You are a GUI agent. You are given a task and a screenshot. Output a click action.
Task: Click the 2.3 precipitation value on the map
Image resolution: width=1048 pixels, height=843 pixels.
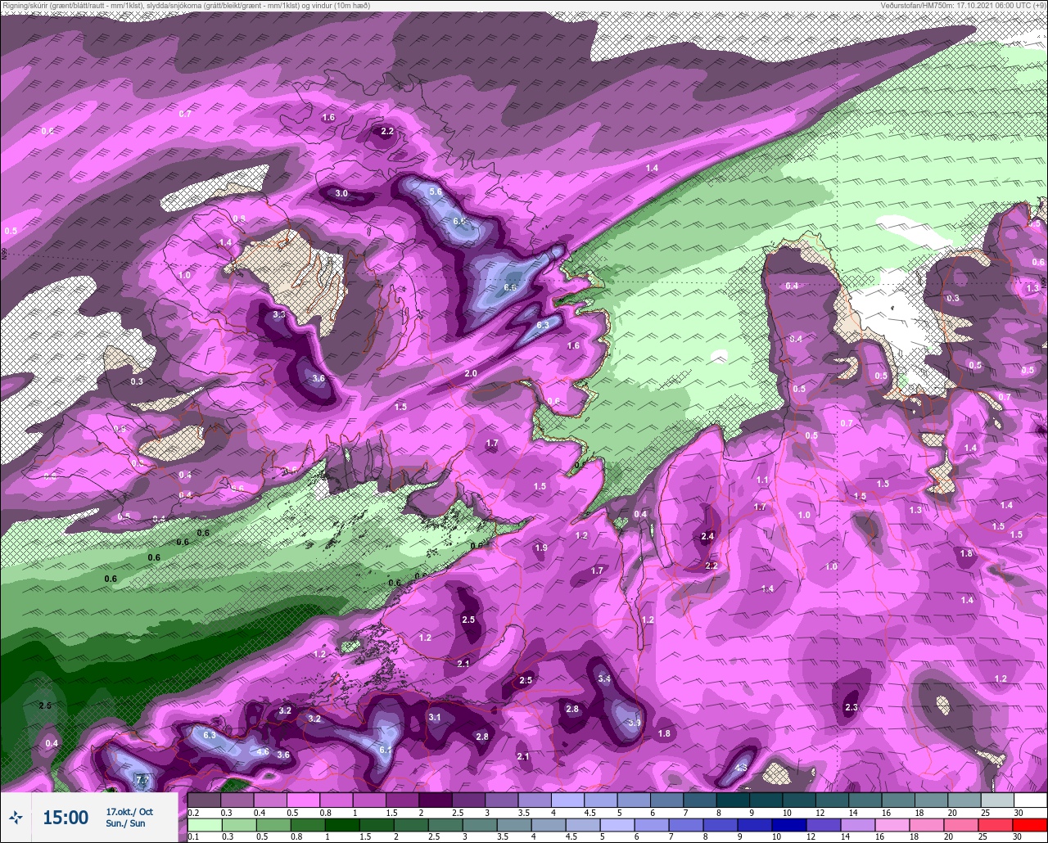[851, 708]
